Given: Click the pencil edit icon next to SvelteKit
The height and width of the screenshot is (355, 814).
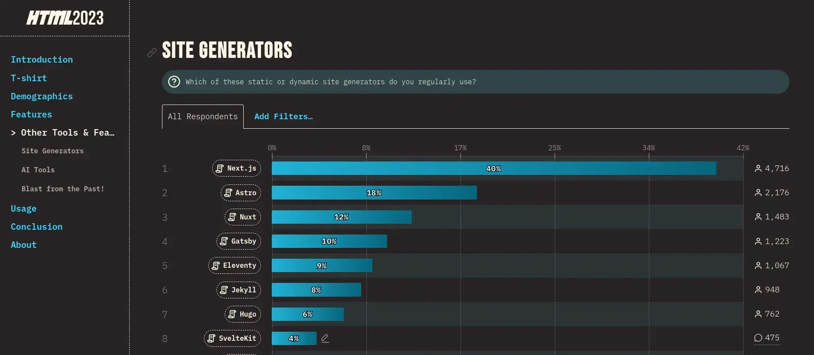Looking at the screenshot, I should pos(325,338).
